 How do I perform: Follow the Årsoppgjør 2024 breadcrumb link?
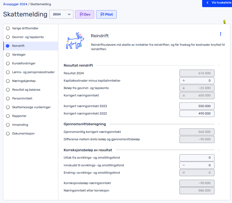(15, 4)
